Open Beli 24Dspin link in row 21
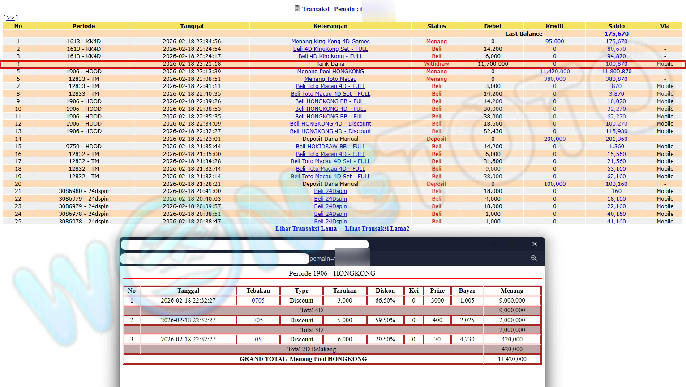686x387 pixels. click(x=330, y=191)
